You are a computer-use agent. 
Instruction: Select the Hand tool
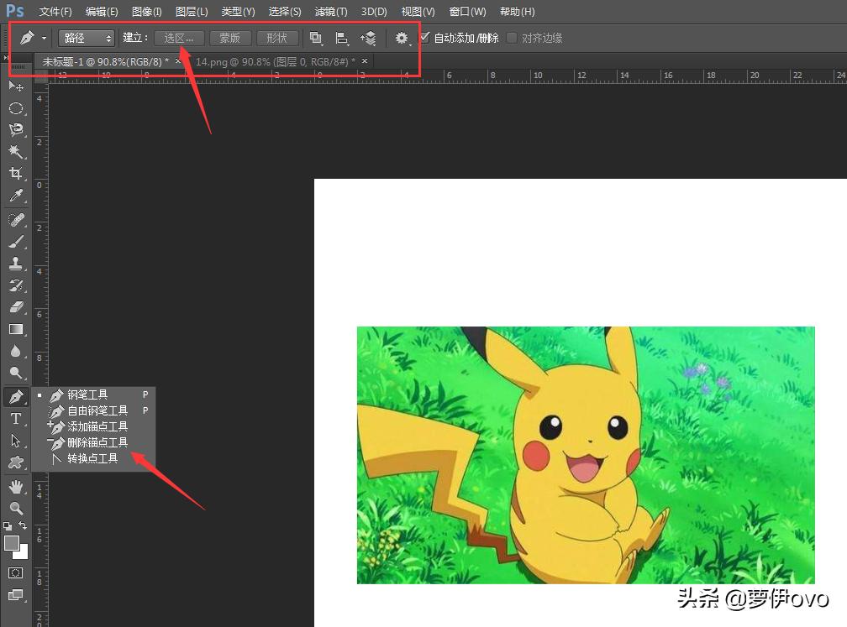click(16, 486)
